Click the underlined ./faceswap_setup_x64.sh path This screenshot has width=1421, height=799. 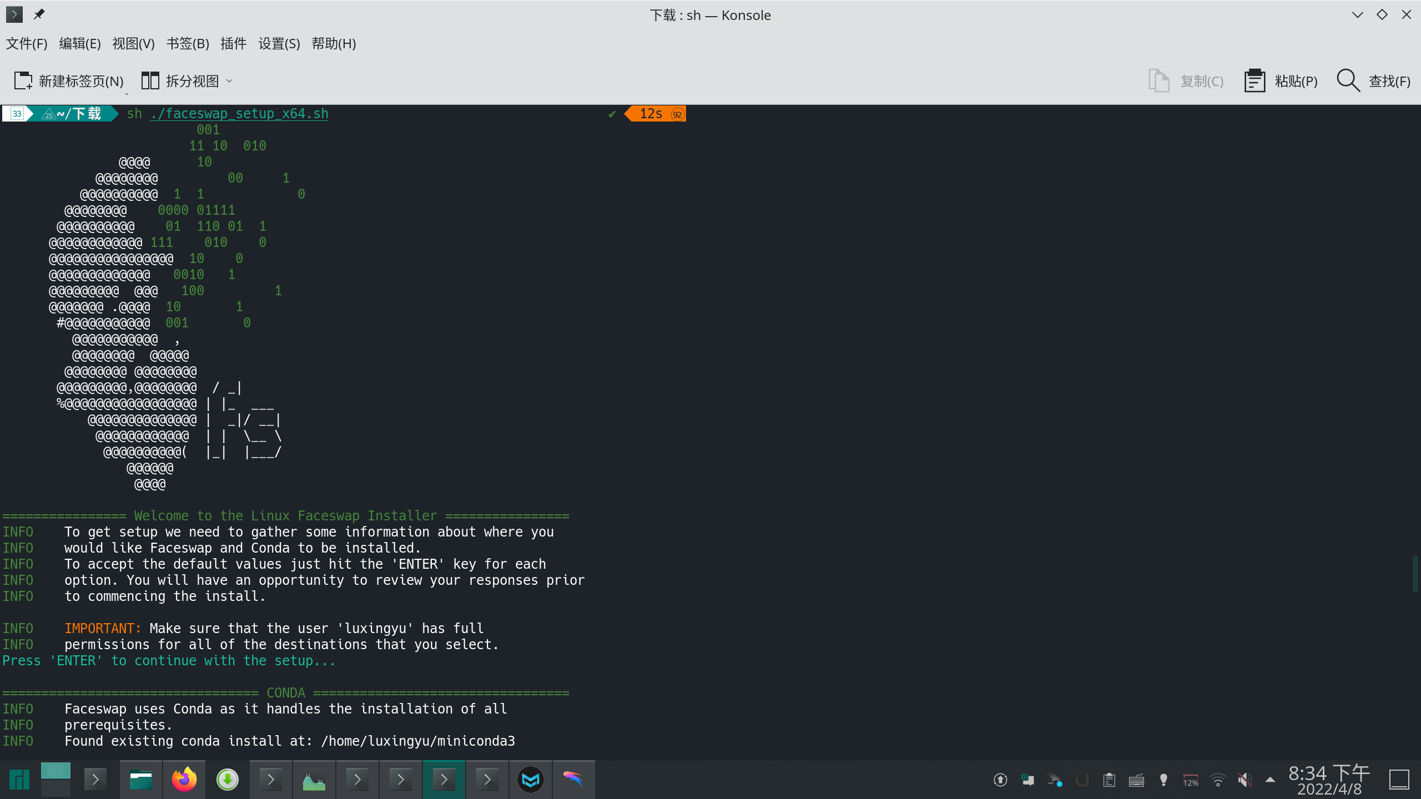coord(239,113)
